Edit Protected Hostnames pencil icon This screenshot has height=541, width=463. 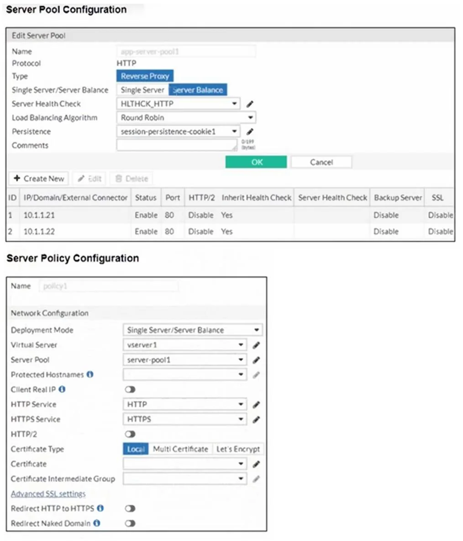256,375
